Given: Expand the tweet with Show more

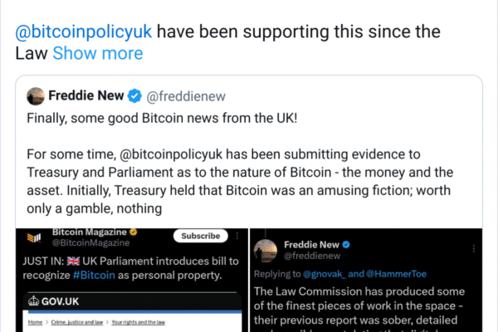Looking at the screenshot, I should coord(97,54).
